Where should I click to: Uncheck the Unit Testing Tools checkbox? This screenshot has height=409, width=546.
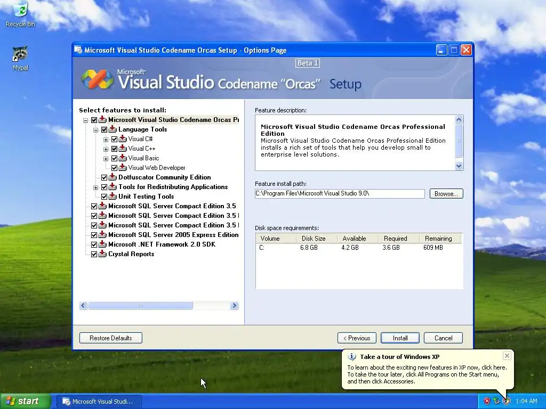pyautogui.click(x=104, y=197)
